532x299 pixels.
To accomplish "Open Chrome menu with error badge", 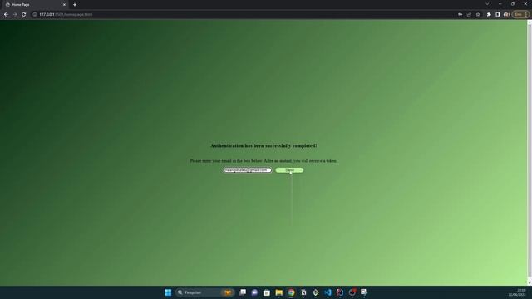I will (x=521, y=15).
